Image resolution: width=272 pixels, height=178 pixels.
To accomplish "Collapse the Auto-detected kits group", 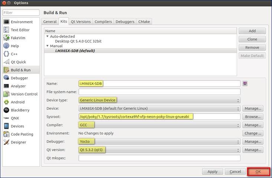I will pyautogui.click(x=47, y=36).
